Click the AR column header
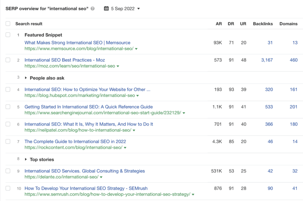Screen dimensions: 303x201 [x=219, y=24]
